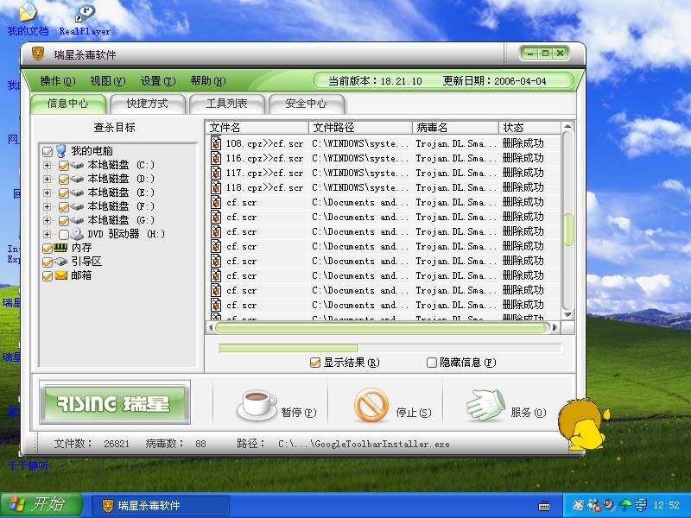Click the RISING 瑞星 logo button
The height and width of the screenshot is (518, 691).
[115, 403]
